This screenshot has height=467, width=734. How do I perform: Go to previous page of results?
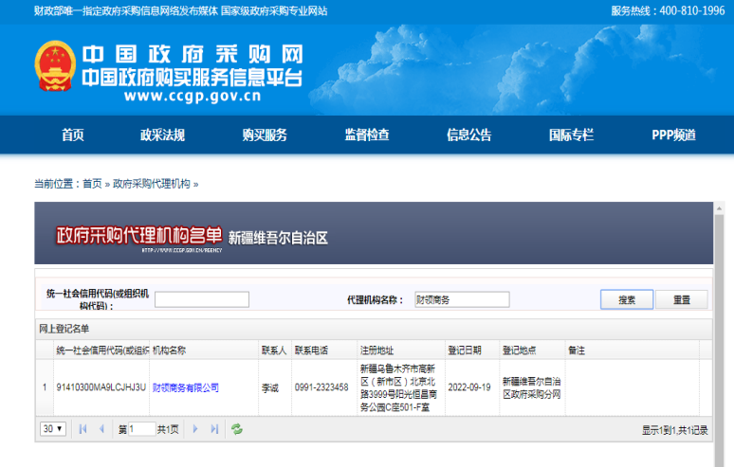pos(101,429)
